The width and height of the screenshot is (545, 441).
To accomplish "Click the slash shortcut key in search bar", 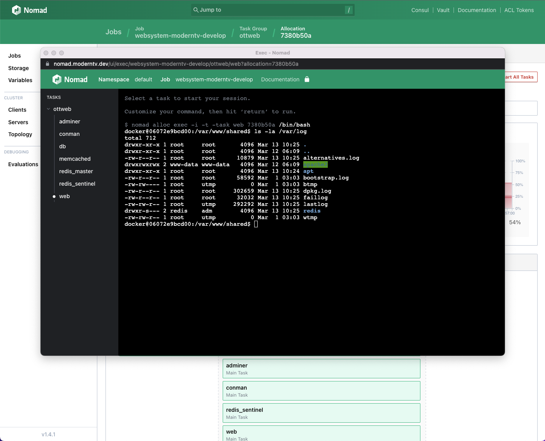I will tap(349, 10).
